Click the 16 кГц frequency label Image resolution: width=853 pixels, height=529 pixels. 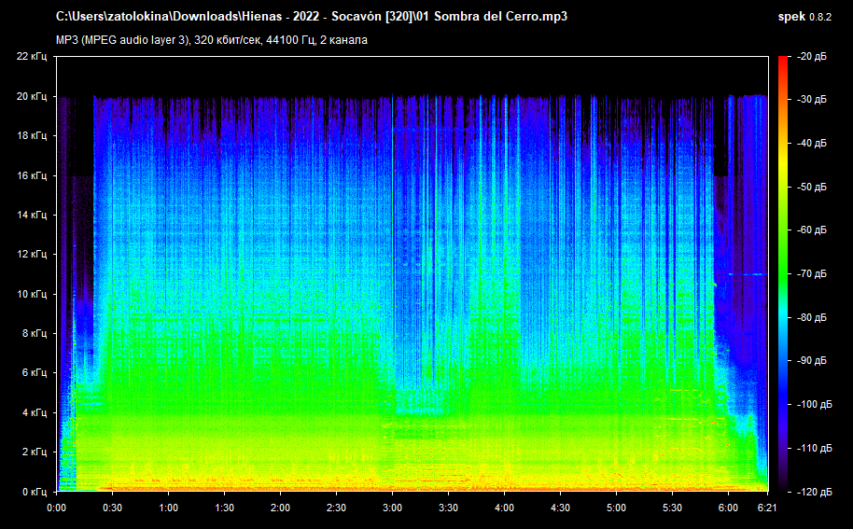point(30,175)
